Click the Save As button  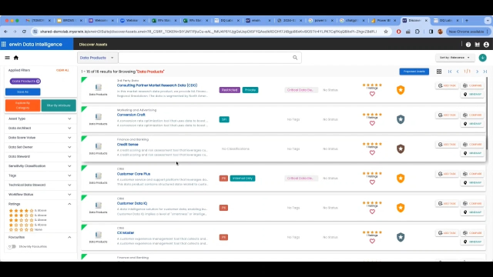[x=22, y=92]
